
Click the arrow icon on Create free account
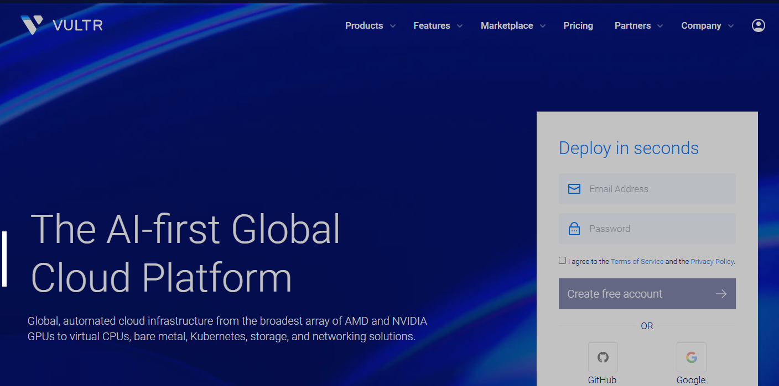(721, 294)
